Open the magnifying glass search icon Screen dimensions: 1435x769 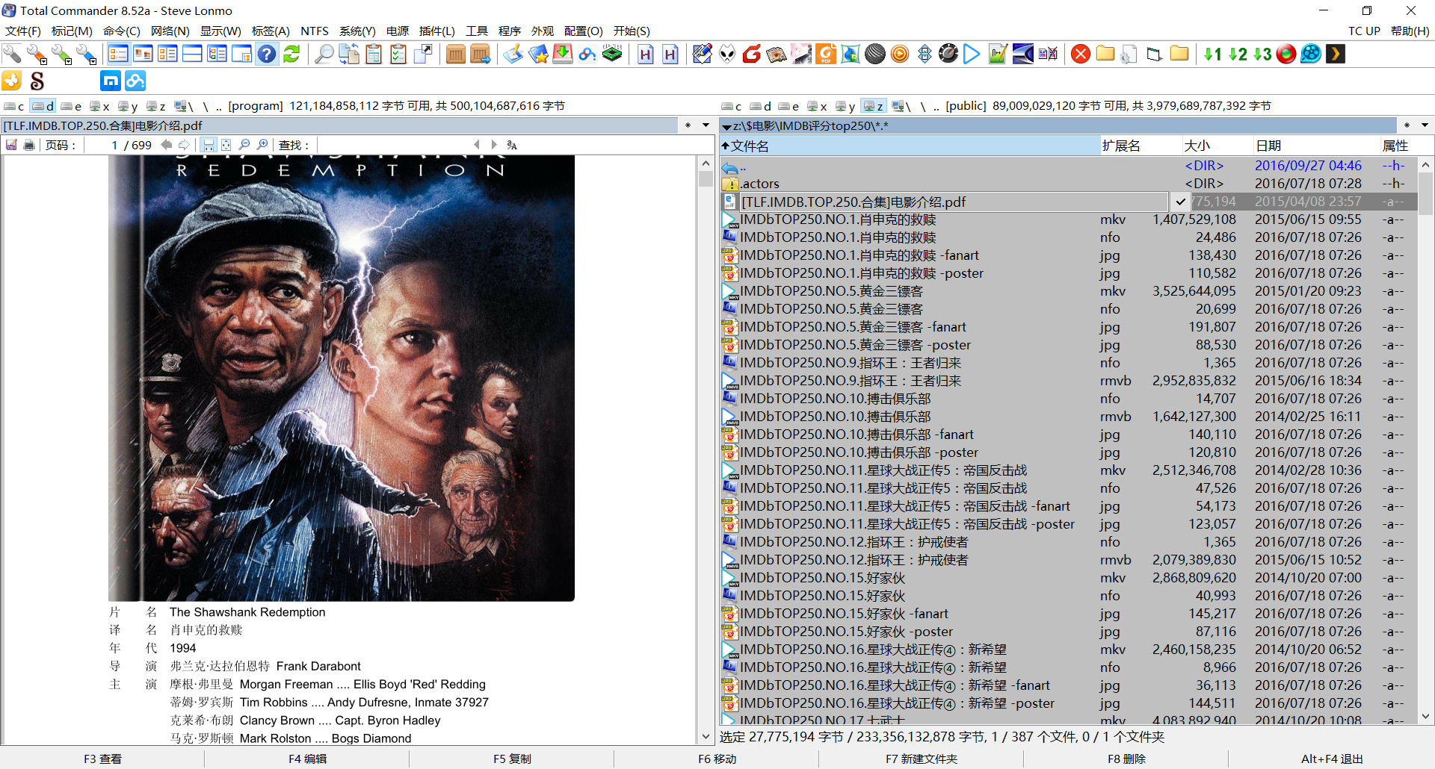pos(324,54)
